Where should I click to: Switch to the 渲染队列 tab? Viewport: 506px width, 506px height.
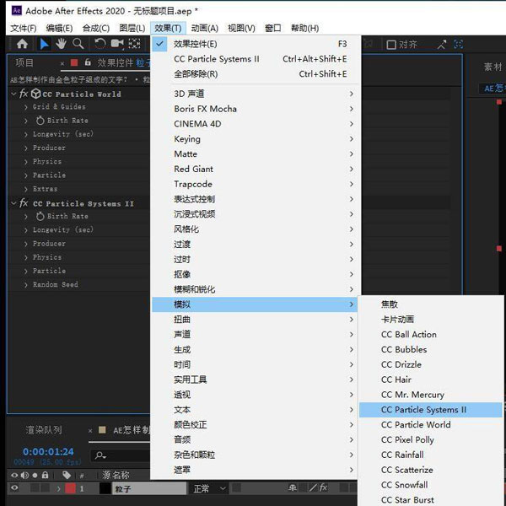[x=44, y=430]
